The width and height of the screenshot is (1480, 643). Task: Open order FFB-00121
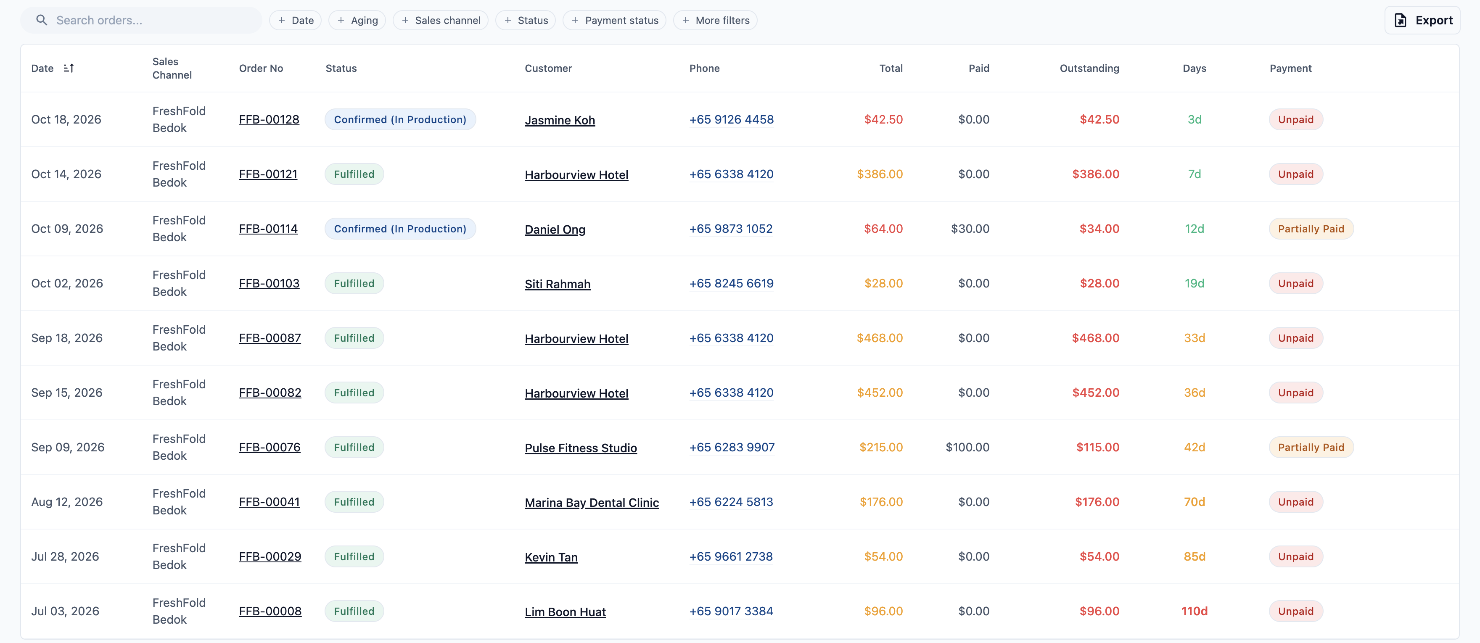tap(268, 174)
